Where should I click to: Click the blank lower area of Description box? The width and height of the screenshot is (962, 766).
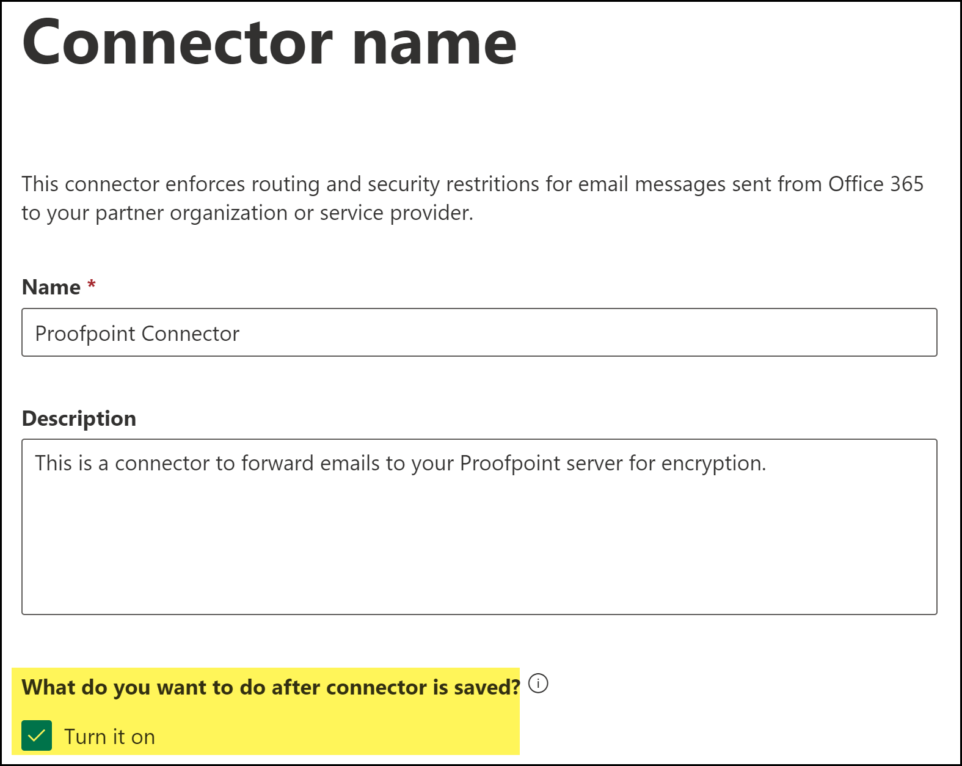pyautogui.click(x=479, y=562)
